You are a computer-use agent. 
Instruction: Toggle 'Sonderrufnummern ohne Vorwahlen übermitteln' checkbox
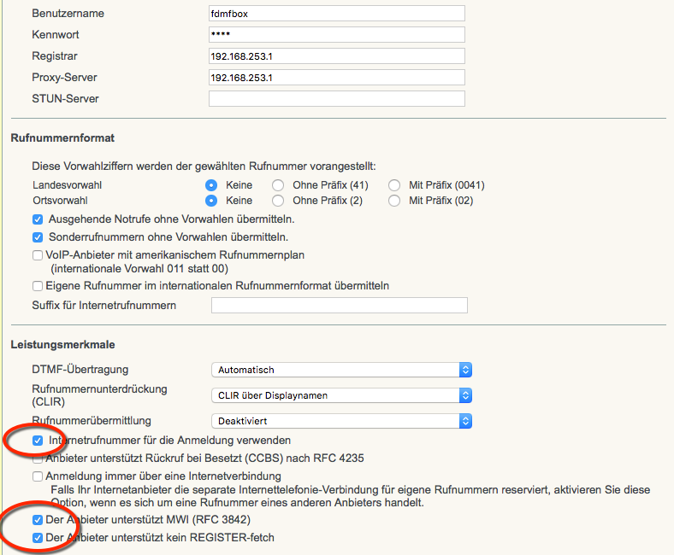point(38,237)
